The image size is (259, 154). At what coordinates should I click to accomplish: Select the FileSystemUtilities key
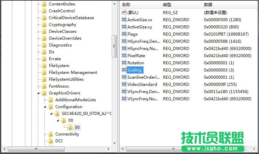tap(66, 79)
